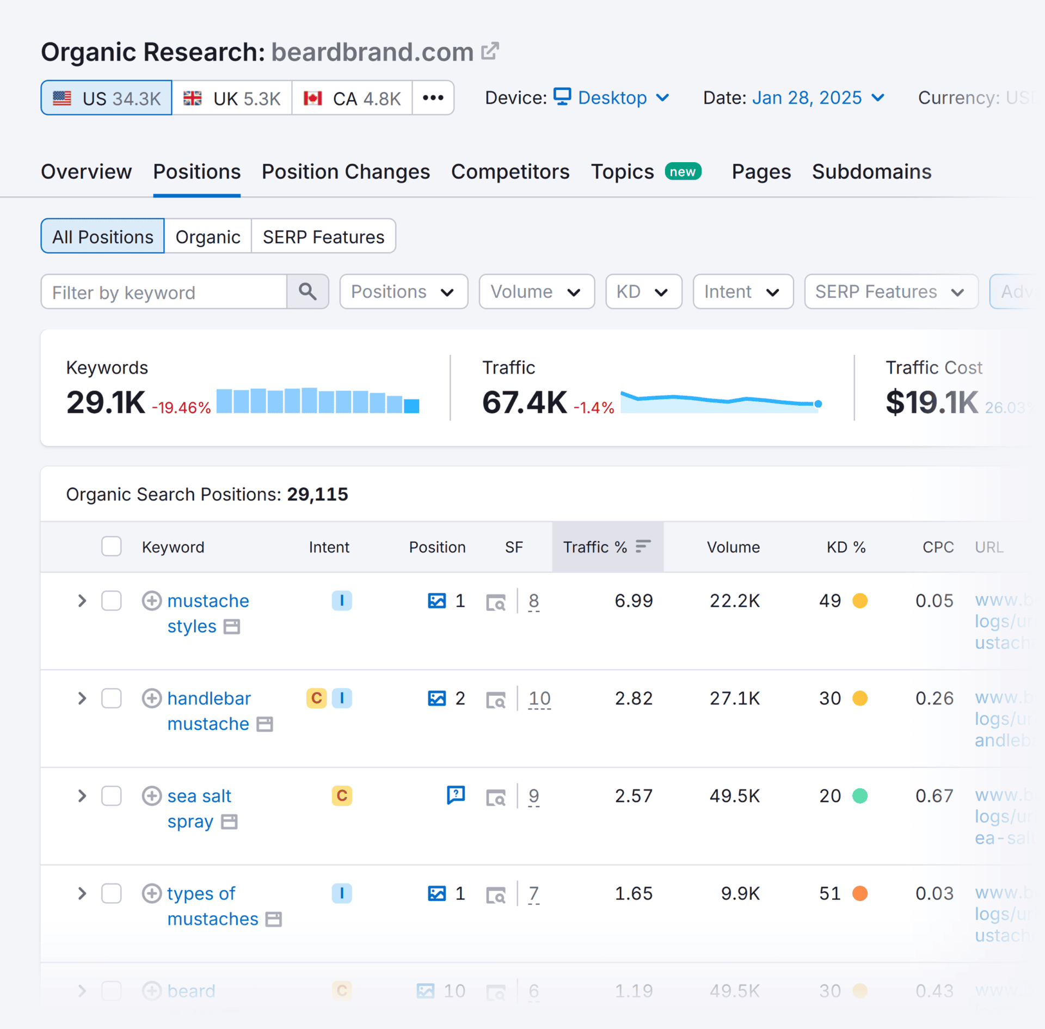Open the mustache styles keyword link
Image resolution: width=1045 pixels, height=1029 pixels.
[x=208, y=613]
